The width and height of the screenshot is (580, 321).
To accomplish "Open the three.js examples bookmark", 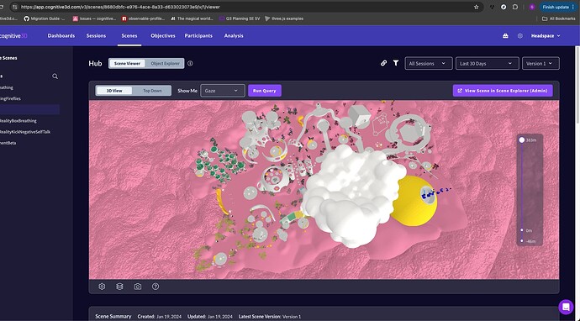I will tap(284, 18).
